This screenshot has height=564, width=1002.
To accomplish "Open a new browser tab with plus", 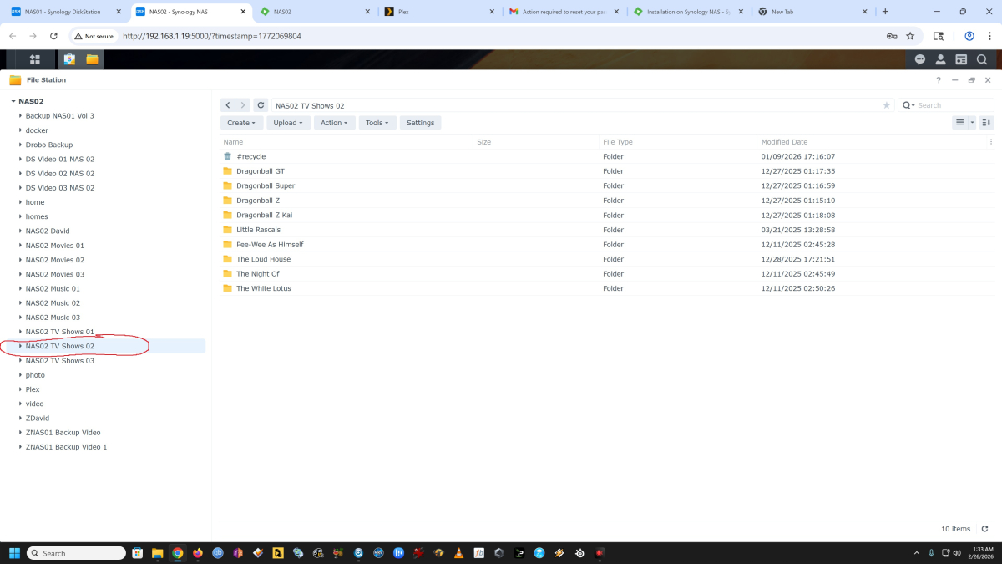I will click(x=885, y=12).
